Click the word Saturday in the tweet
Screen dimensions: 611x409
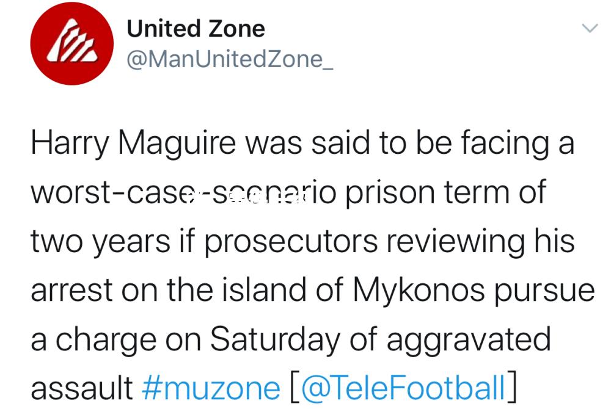(x=275, y=341)
